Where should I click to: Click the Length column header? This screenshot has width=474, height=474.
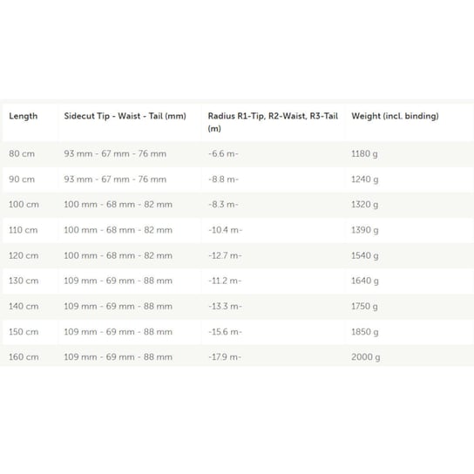click(24, 117)
